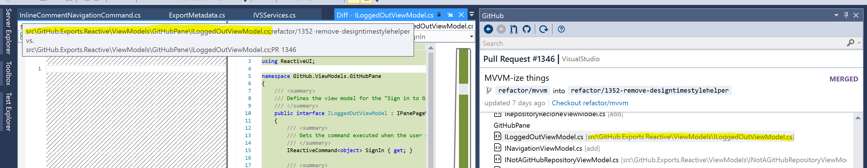Switch to IVSServices.cs tab
The width and height of the screenshot is (867, 168).
coord(274,15)
